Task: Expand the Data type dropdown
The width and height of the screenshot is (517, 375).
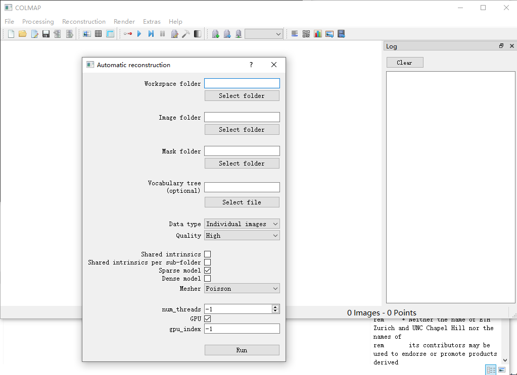Action: coord(242,224)
